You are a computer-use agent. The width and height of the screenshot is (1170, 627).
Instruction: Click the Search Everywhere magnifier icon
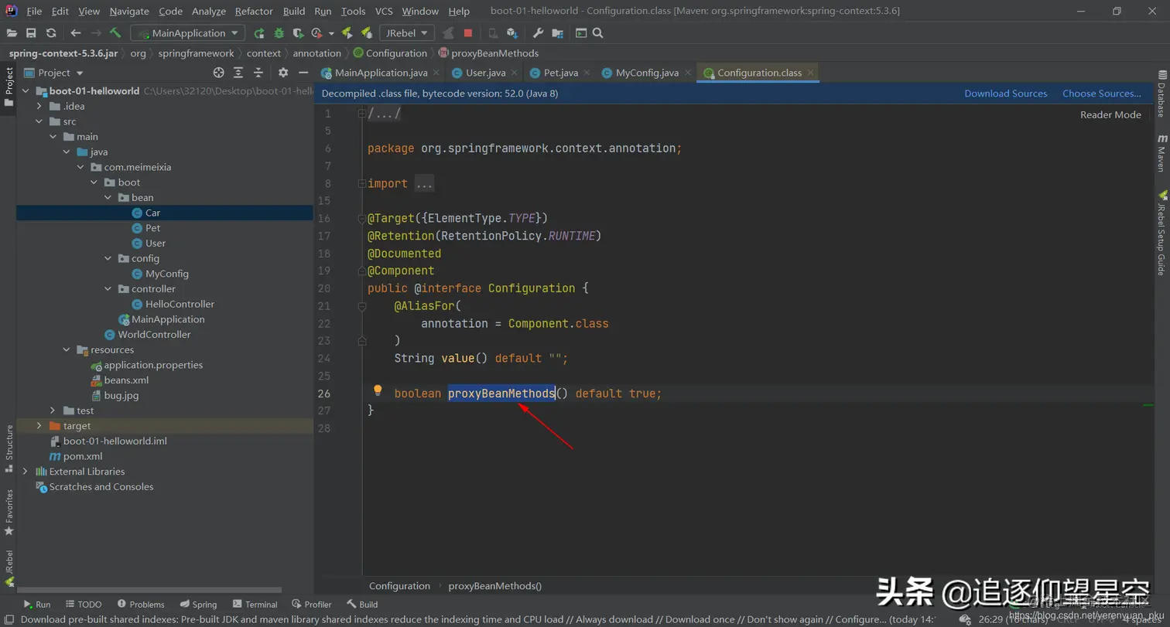[597, 33]
